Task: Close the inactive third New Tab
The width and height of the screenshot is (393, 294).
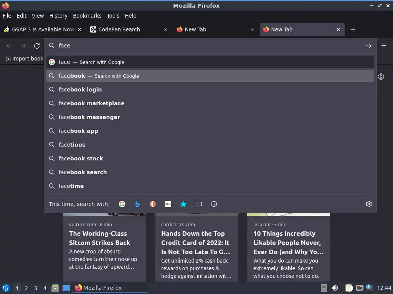Action: tap(252, 29)
